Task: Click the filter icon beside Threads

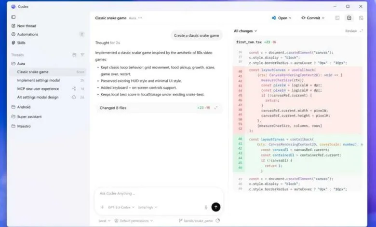Action: (82, 55)
